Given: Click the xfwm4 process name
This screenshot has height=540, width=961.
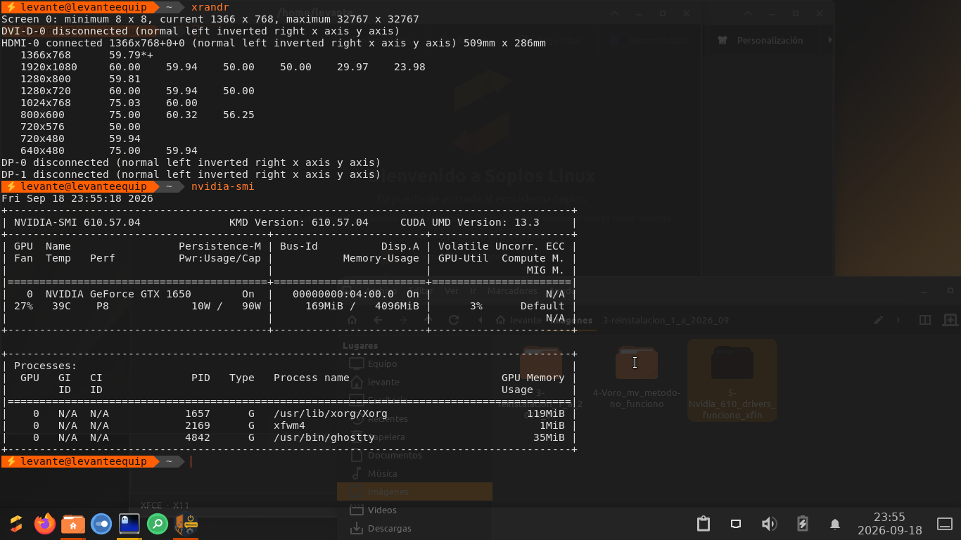Looking at the screenshot, I should pyautogui.click(x=289, y=425).
